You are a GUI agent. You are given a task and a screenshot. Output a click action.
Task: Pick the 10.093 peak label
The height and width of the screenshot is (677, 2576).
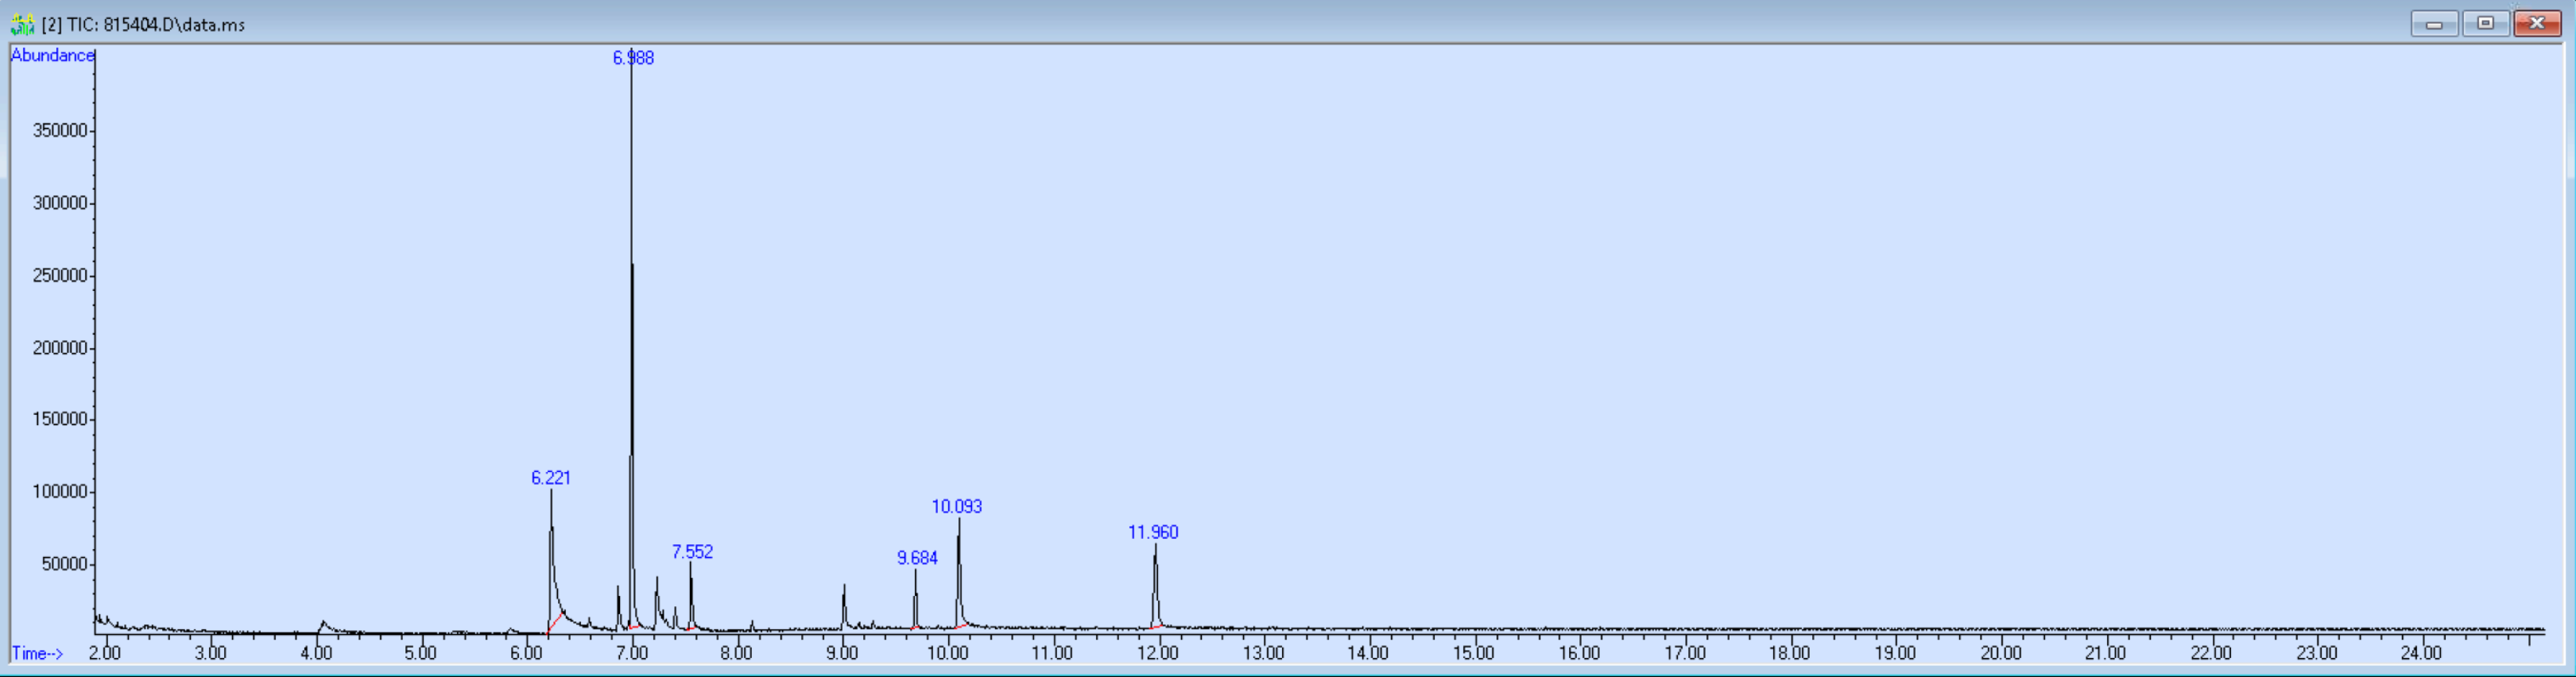957,507
